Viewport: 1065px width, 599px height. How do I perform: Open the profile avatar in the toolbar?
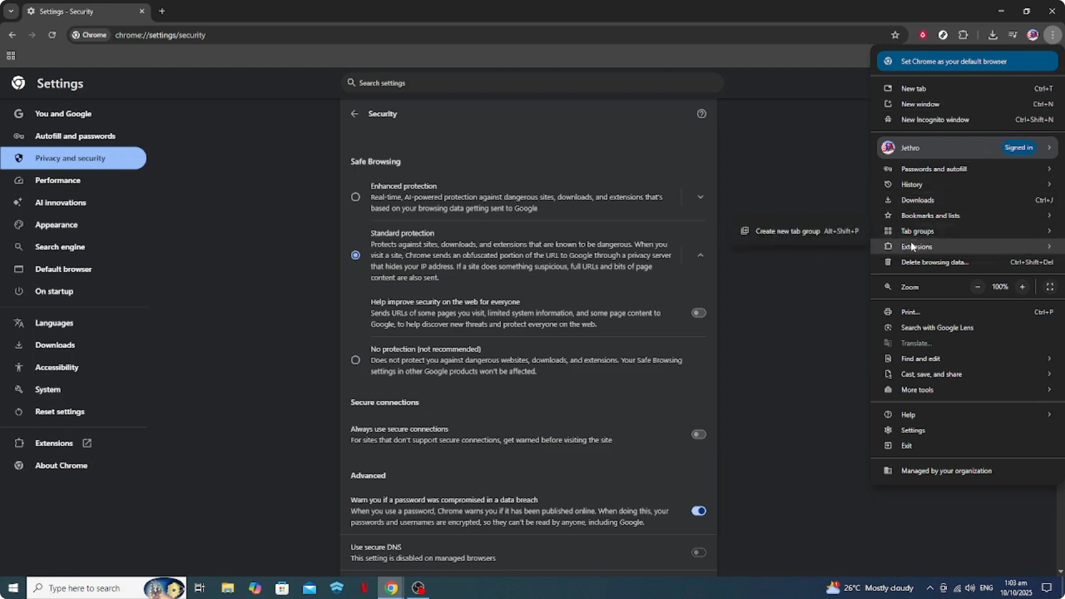pyautogui.click(x=1033, y=35)
